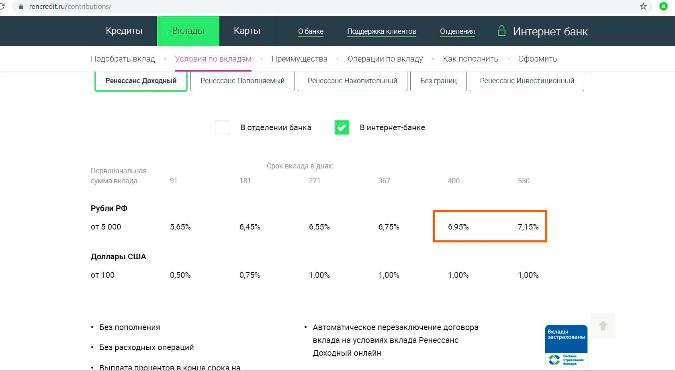Image resolution: width=675 pixels, height=371 pixels.
Task: Check the 'В отделении банка' checkbox
Action: coord(223,127)
